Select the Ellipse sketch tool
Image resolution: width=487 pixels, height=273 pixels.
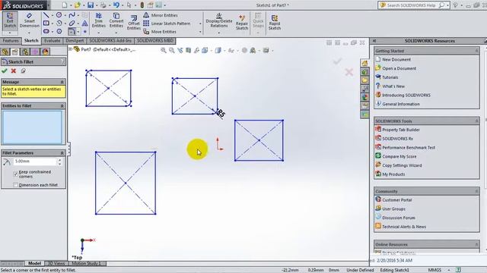click(x=72, y=24)
